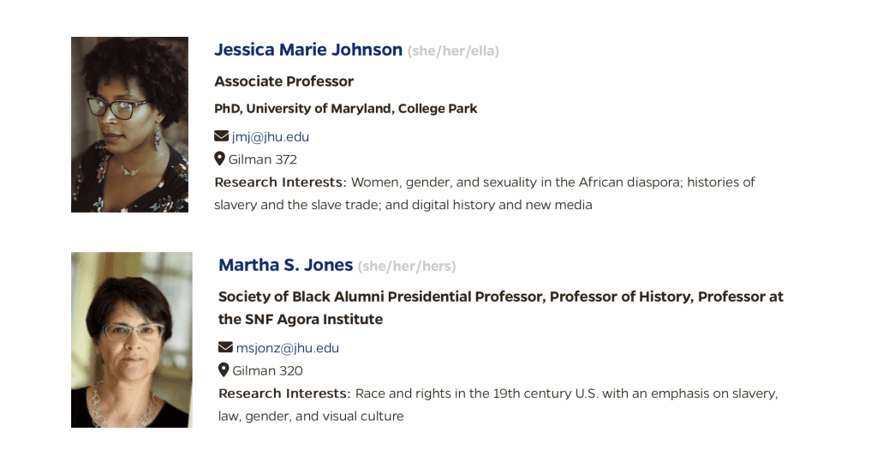Click the (she/her/hers) pronoun text
The height and width of the screenshot is (450, 877).
[x=407, y=266]
